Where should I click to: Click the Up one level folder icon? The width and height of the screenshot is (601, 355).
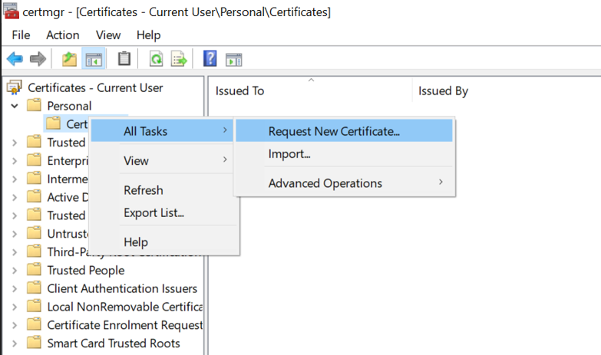70,59
